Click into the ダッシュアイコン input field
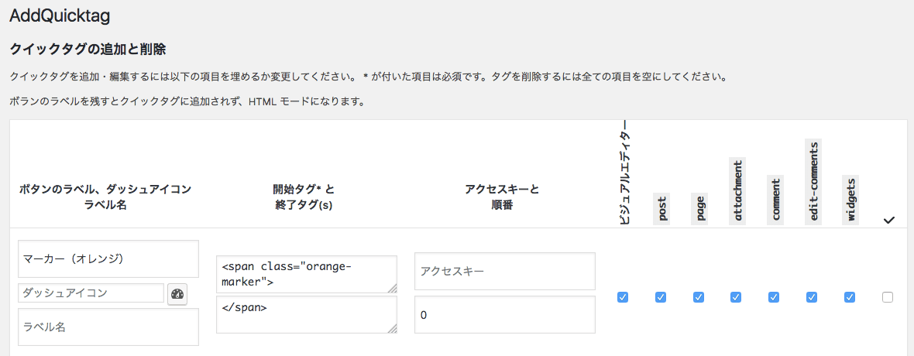Image resolution: width=914 pixels, height=356 pixels. pyautogui.click(x=91, y=293)
